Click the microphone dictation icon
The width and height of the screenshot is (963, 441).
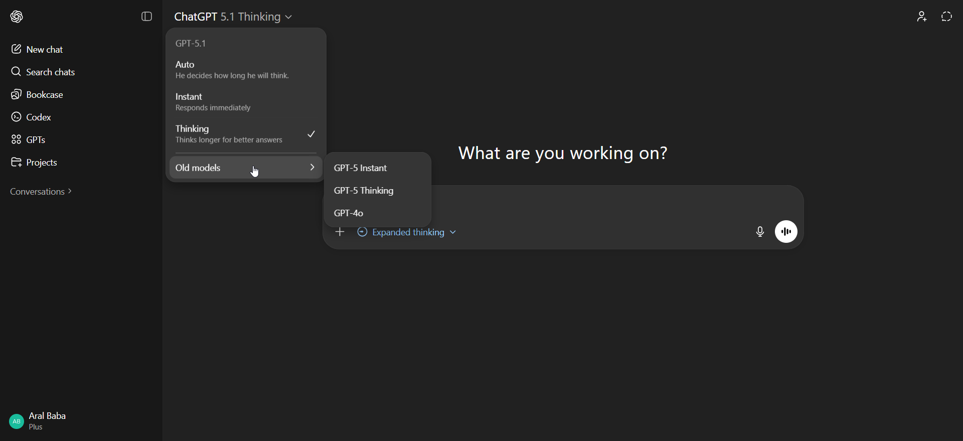pyautogui.click(x=760, y=232)
